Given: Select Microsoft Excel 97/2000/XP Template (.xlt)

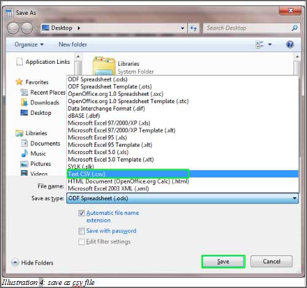Looking at the screenshot, I should click(x=182, y=130).
